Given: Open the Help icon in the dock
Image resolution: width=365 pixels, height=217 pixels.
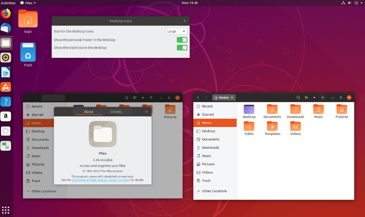Looking at the screenshot, I should [6, 102].
